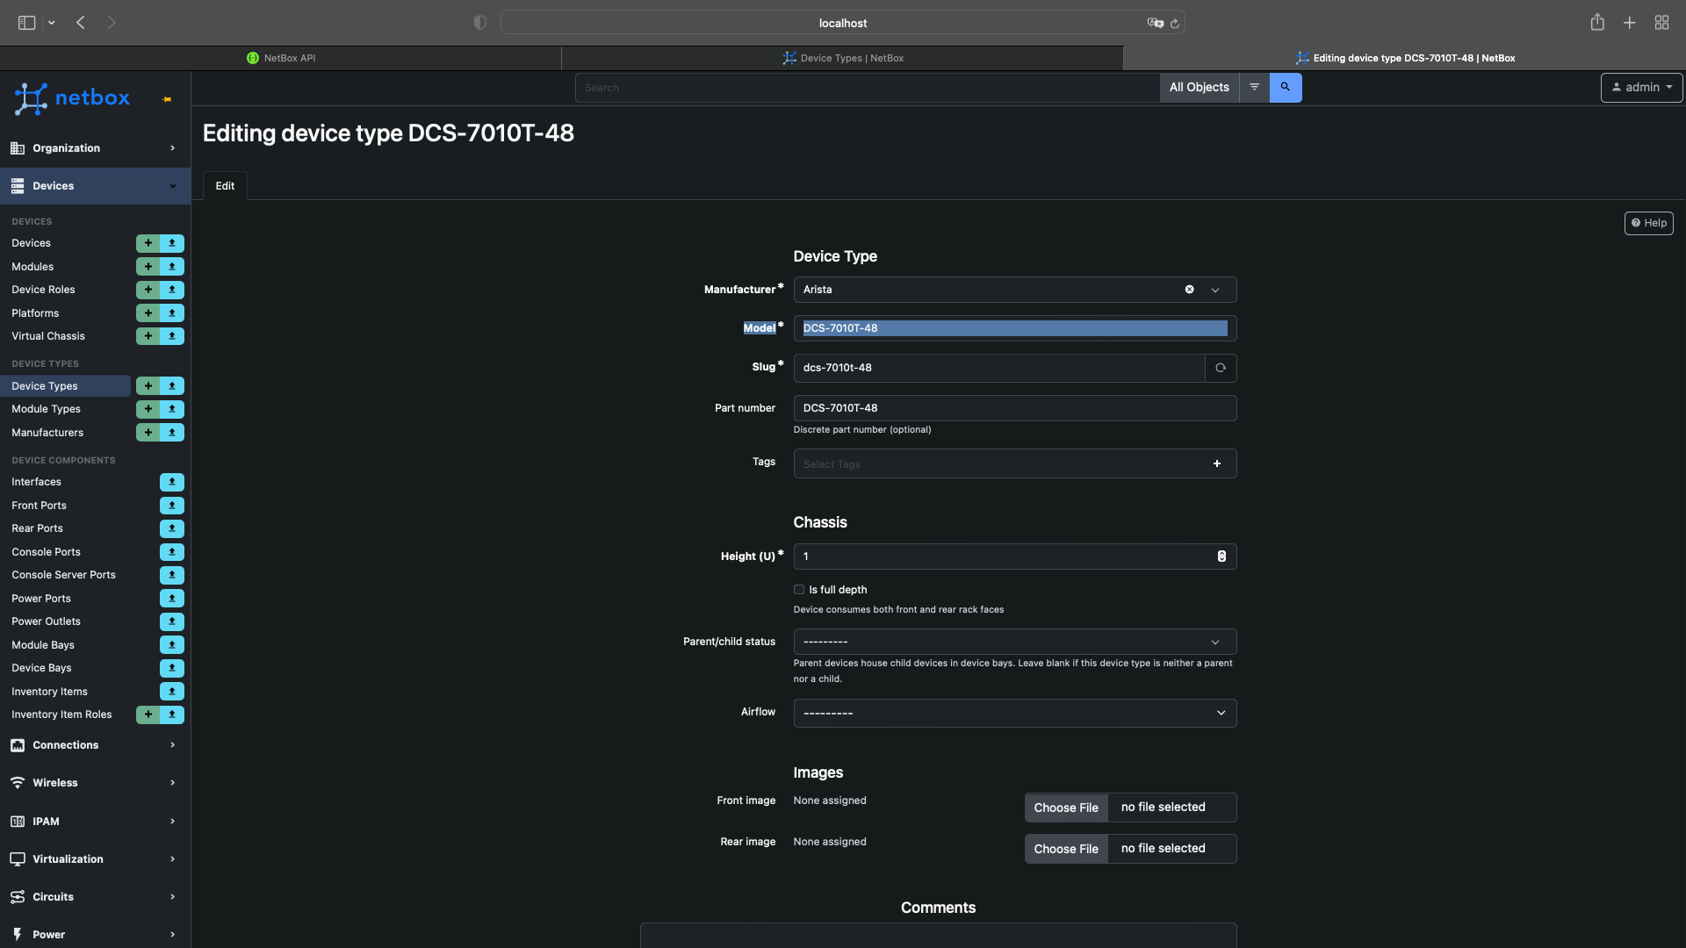Screen dimensions: 1686x948
Task: Click inside the Comments text area
Action: click(x=937, y=939)
